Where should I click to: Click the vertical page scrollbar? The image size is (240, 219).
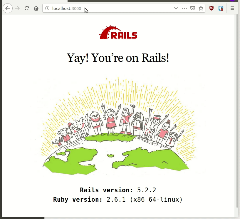[237, 111]
